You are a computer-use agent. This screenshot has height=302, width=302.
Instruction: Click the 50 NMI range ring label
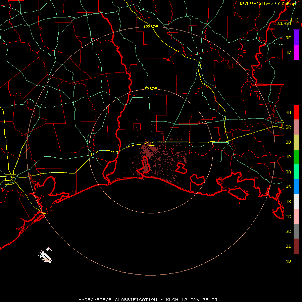point(151,89)
